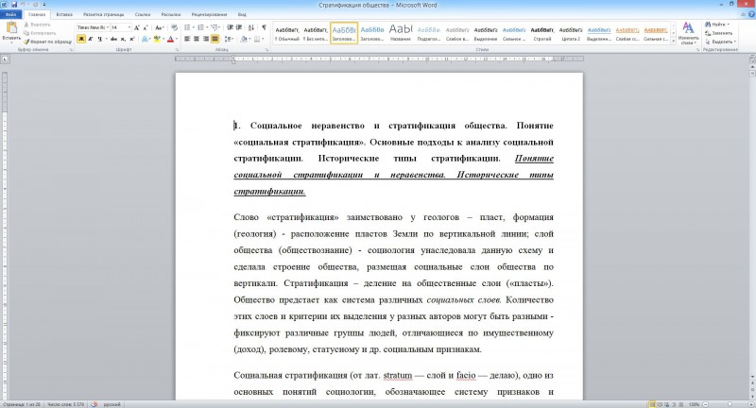Image resolution: width=756 pixels, height=408 pixels.
Task: Apply the Normal (Обычный) style
Action: (287, 33)
